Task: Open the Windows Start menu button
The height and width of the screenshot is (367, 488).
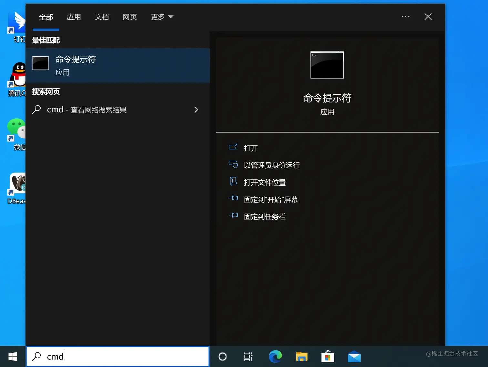Action: coord(13,357)
